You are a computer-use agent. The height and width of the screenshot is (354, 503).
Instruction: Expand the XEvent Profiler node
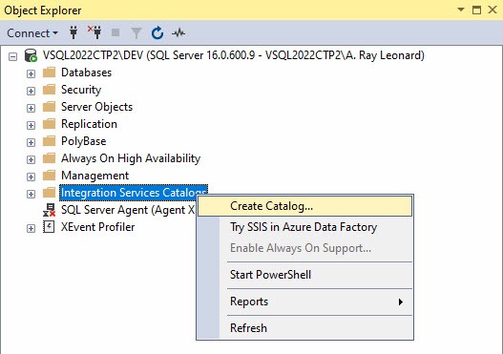(31, 228)
